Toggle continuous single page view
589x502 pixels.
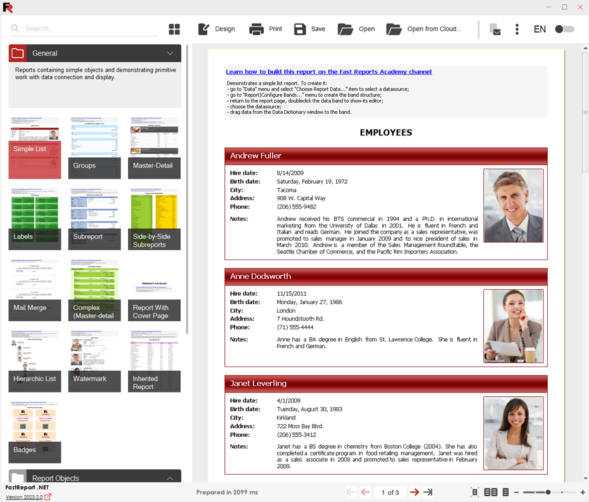click(x=506, y=492)
